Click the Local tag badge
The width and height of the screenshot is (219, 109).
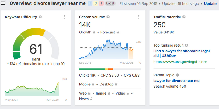[110, 3]
